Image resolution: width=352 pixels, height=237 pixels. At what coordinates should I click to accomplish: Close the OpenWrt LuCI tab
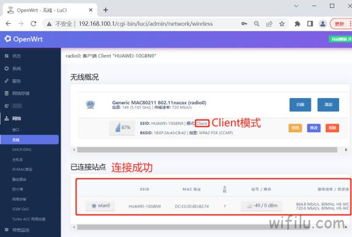(91, 10)
